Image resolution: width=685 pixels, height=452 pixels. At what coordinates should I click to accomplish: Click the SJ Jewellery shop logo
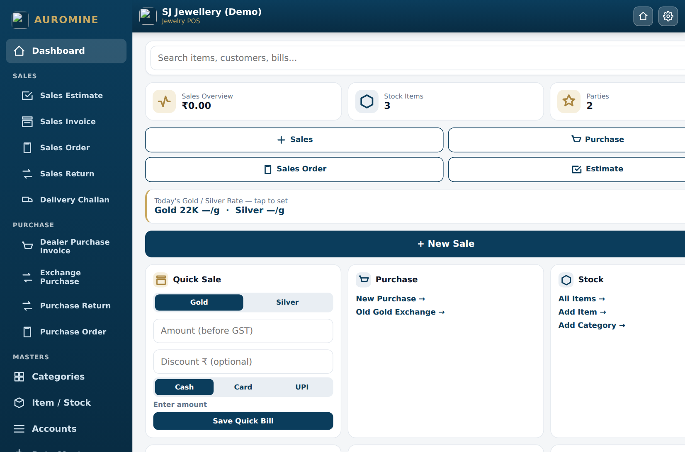point(148,16)
